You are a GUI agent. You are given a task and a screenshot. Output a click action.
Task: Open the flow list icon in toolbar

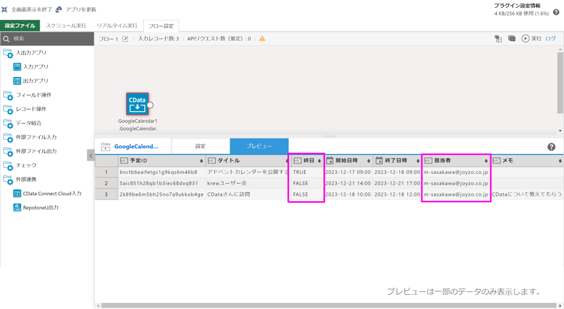point(498,38)
